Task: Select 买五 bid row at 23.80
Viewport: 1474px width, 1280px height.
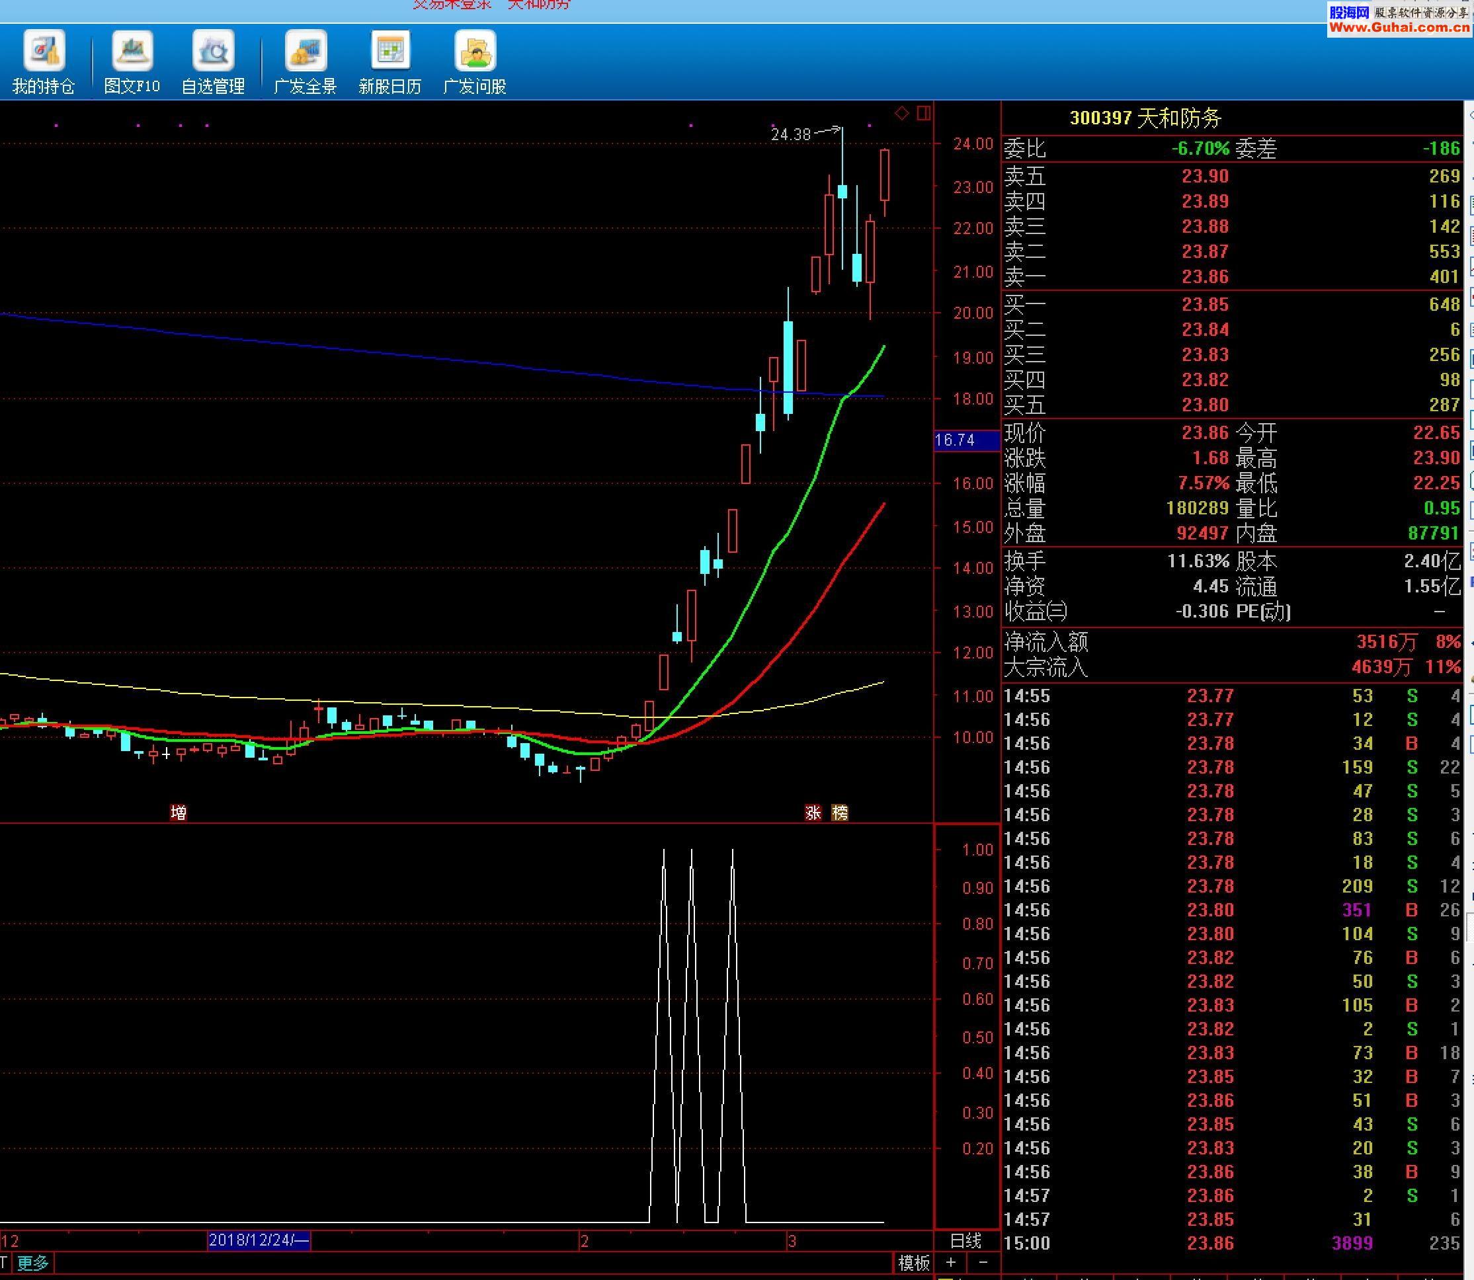Action: 1232,404
